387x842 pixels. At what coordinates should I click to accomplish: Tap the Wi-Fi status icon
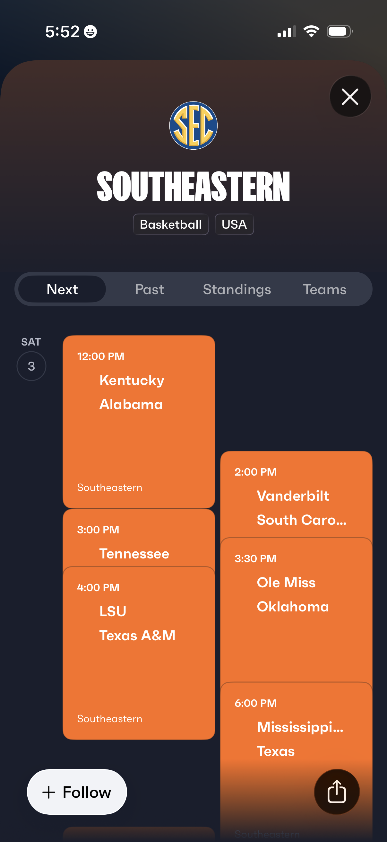pos(311,31)
